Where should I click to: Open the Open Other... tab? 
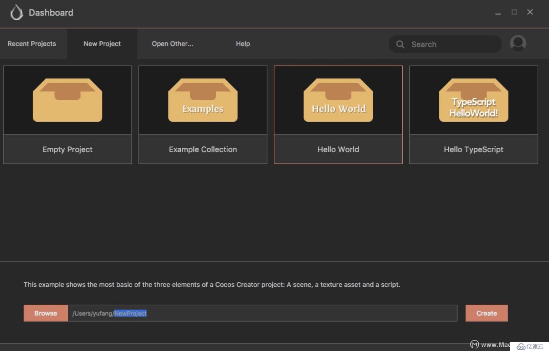(172, 44)
